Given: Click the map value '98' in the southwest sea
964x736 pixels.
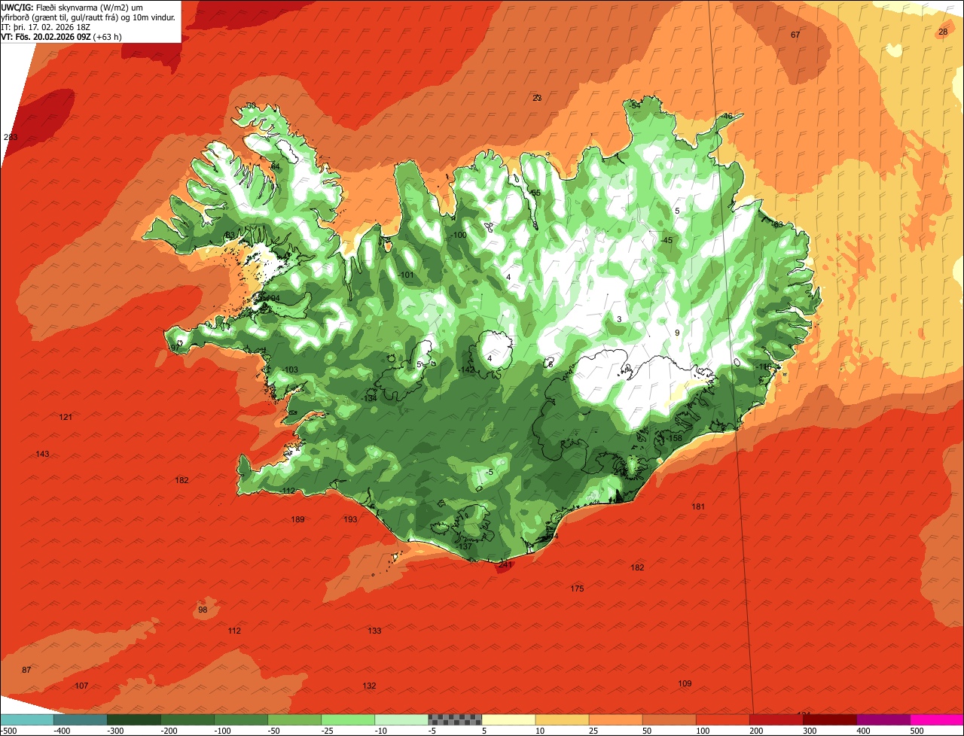Looking at the screenshot, I should pos(202,610).
